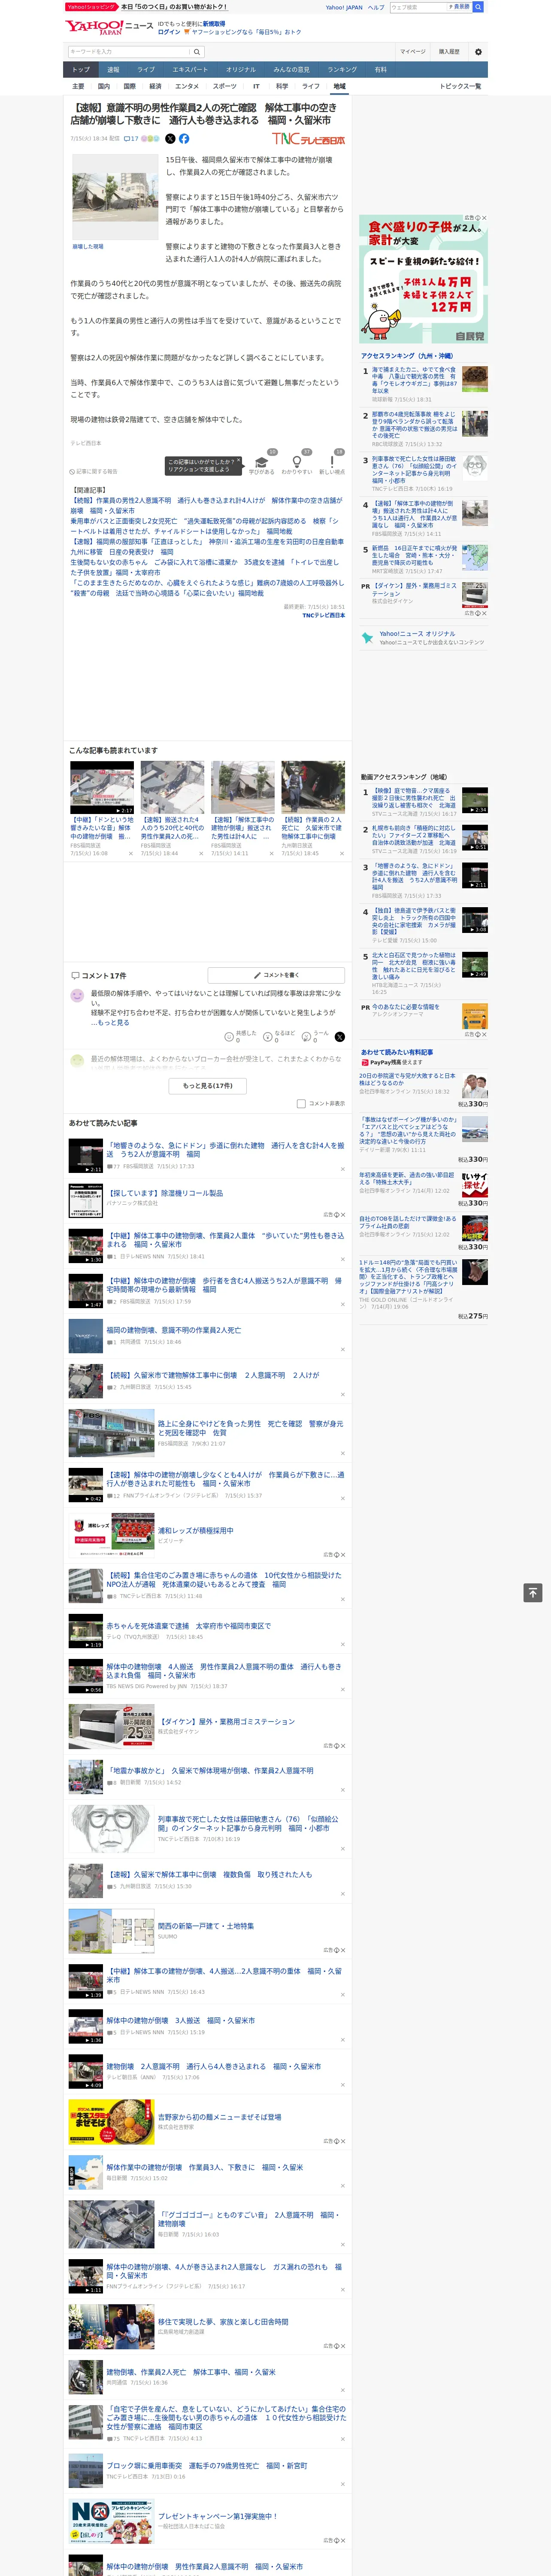Click the わかりやすい lightbulb reaction
Viewport: 551px width, 2576px height.
coord(297,462)
